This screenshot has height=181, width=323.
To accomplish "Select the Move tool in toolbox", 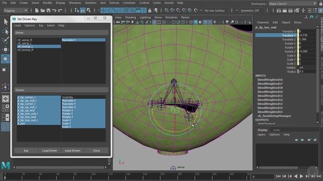I will (6, 49).
